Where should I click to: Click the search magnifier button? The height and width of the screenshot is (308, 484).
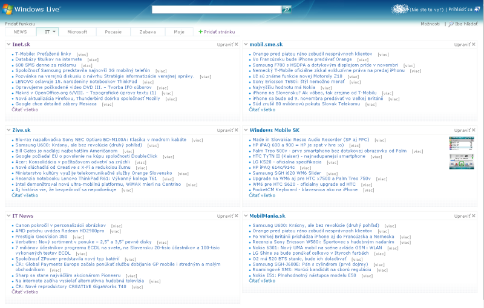(286, 9)
